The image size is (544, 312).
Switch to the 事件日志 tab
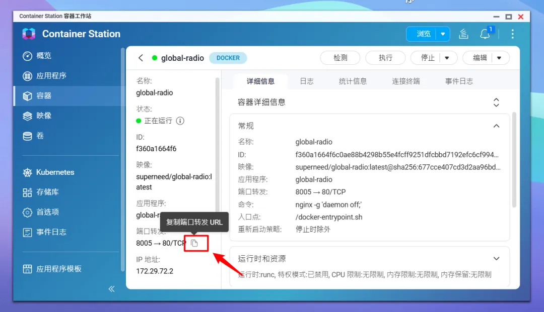coord(459,81)
